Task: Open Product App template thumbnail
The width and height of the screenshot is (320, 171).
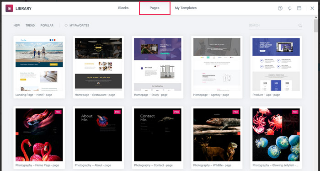Action: coord(276,64)
